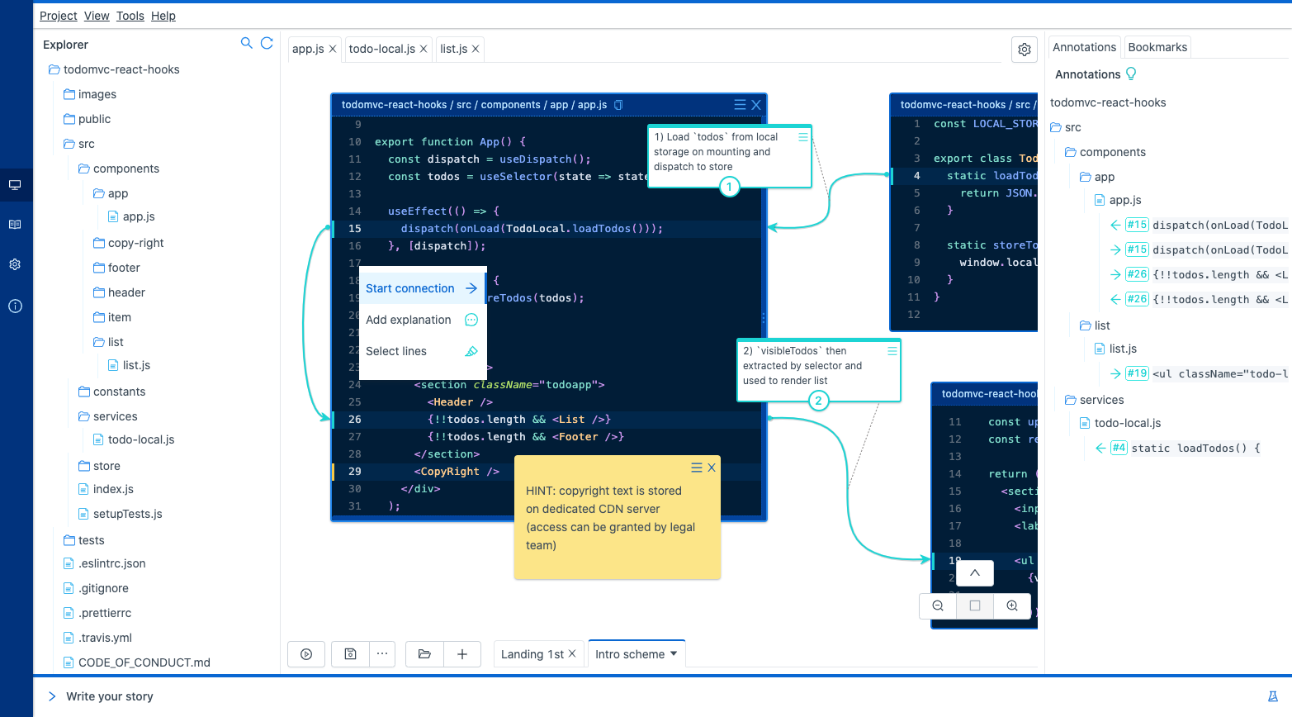Open CODE_OF_CONDUCT.md in Explorer

tap(137, 662)
